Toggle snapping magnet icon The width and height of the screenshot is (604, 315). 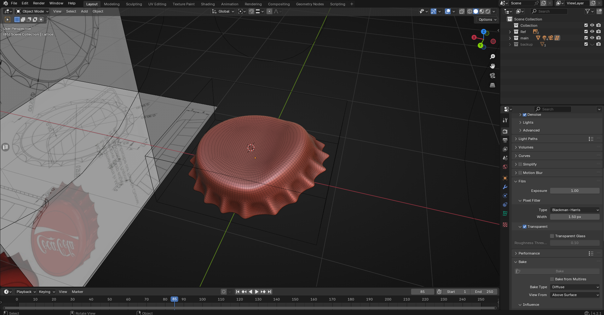251,11
